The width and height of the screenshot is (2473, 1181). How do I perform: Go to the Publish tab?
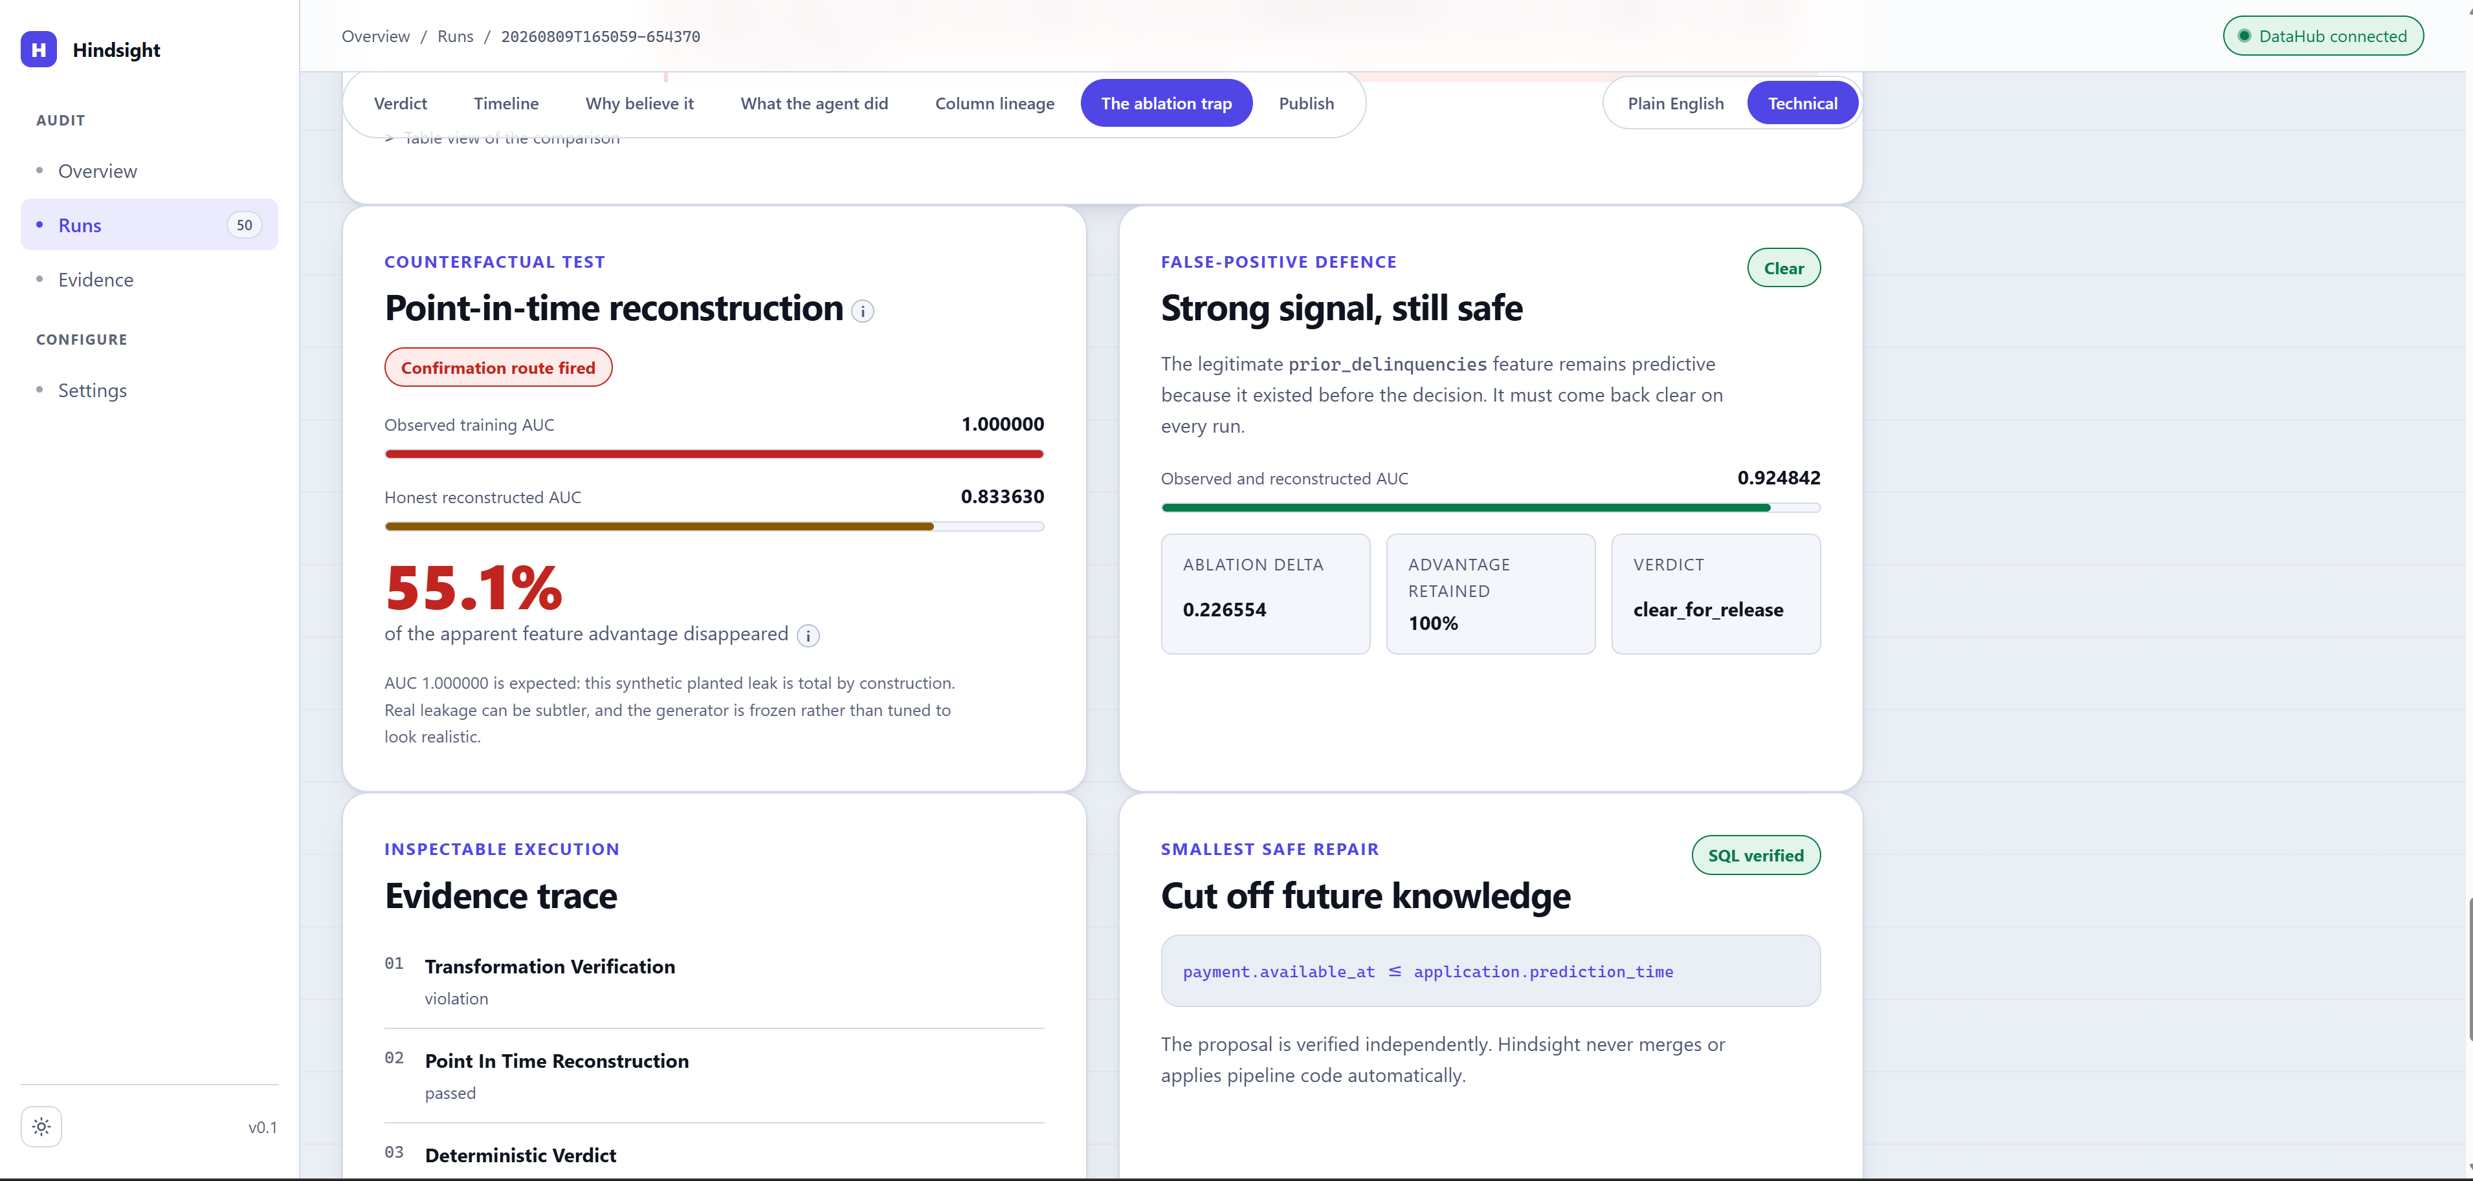point(1305,103)
